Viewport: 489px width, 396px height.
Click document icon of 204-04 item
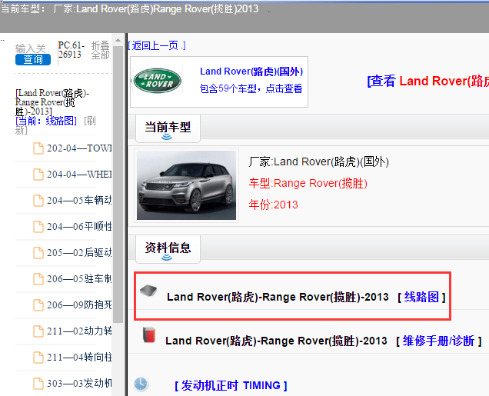coord(38,175)
